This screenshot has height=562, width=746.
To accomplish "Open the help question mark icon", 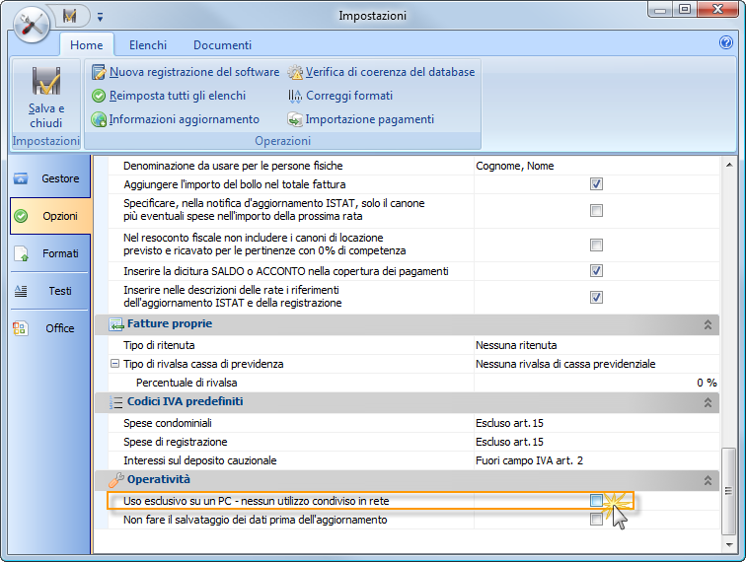I will (726, 43).
